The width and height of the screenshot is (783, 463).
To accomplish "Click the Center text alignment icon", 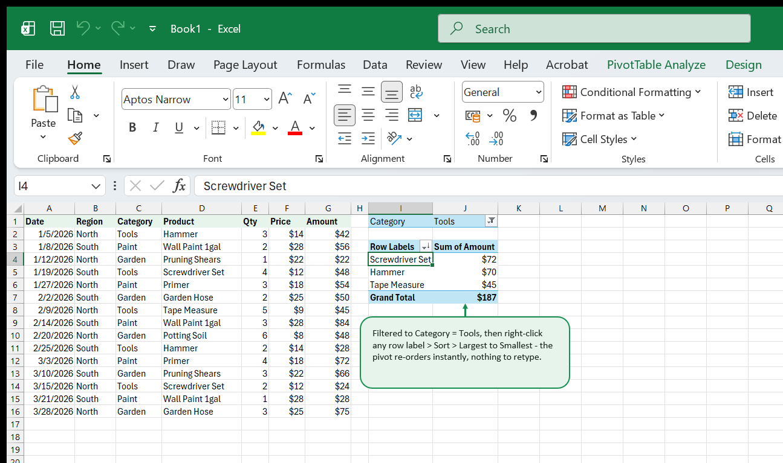I will pos(368,115).
